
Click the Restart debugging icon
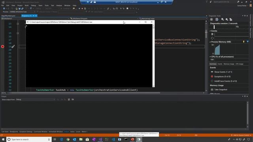(85, 9)
